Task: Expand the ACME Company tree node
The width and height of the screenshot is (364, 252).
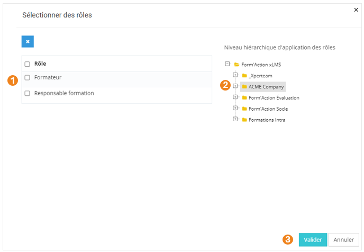Action: 235,86
